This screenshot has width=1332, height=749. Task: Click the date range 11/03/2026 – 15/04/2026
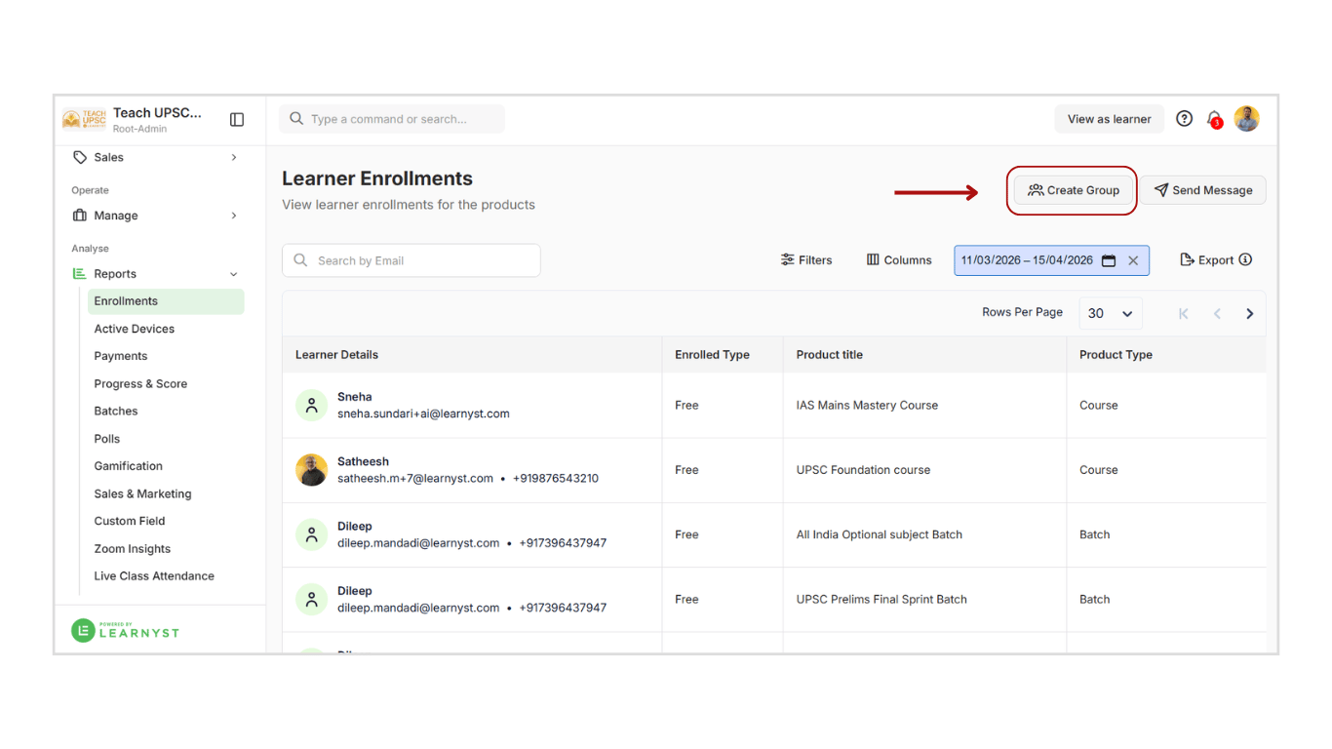(1027, 260)
